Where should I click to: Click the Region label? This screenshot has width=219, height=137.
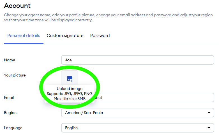tap(10, 113)
